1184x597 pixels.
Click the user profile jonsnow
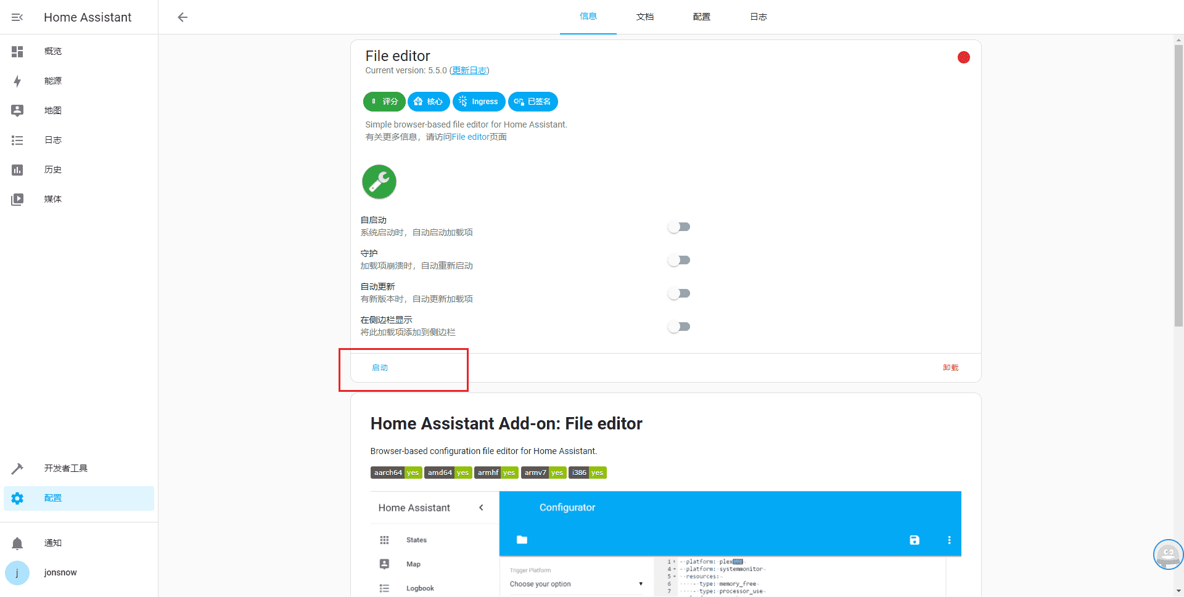[60, 572]
